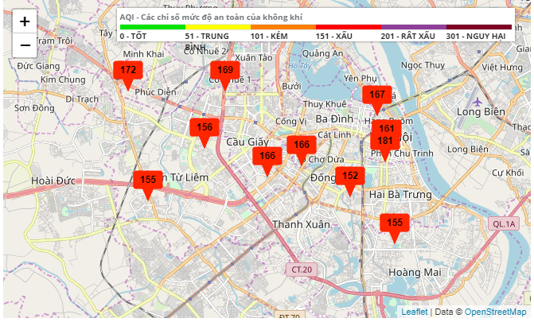Zoom out of the map

click(x=25, y=45)
